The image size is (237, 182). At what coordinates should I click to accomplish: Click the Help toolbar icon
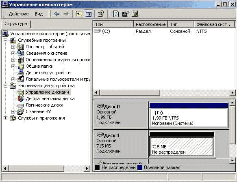click(101, 14)
